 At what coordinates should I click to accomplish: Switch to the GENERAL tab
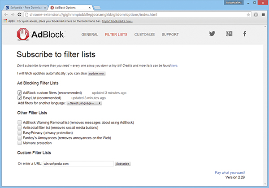[x=90, y=35]
